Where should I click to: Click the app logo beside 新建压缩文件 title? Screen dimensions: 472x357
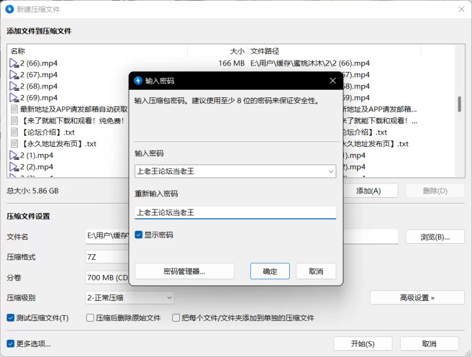coord(9,9)
